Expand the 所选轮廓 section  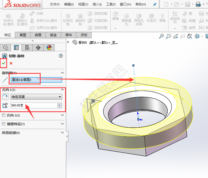(x=62, y=133)
